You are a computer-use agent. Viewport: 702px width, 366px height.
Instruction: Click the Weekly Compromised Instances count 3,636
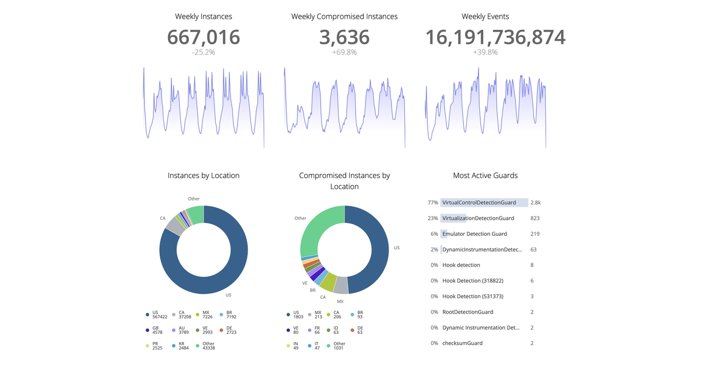(344, 37)
